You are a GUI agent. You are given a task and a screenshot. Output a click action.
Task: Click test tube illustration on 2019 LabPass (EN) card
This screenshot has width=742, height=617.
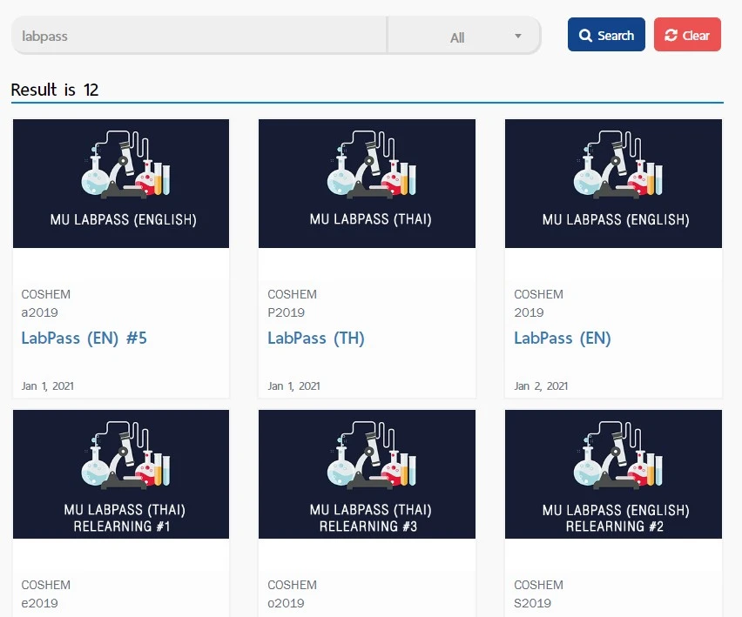[653, 178]
